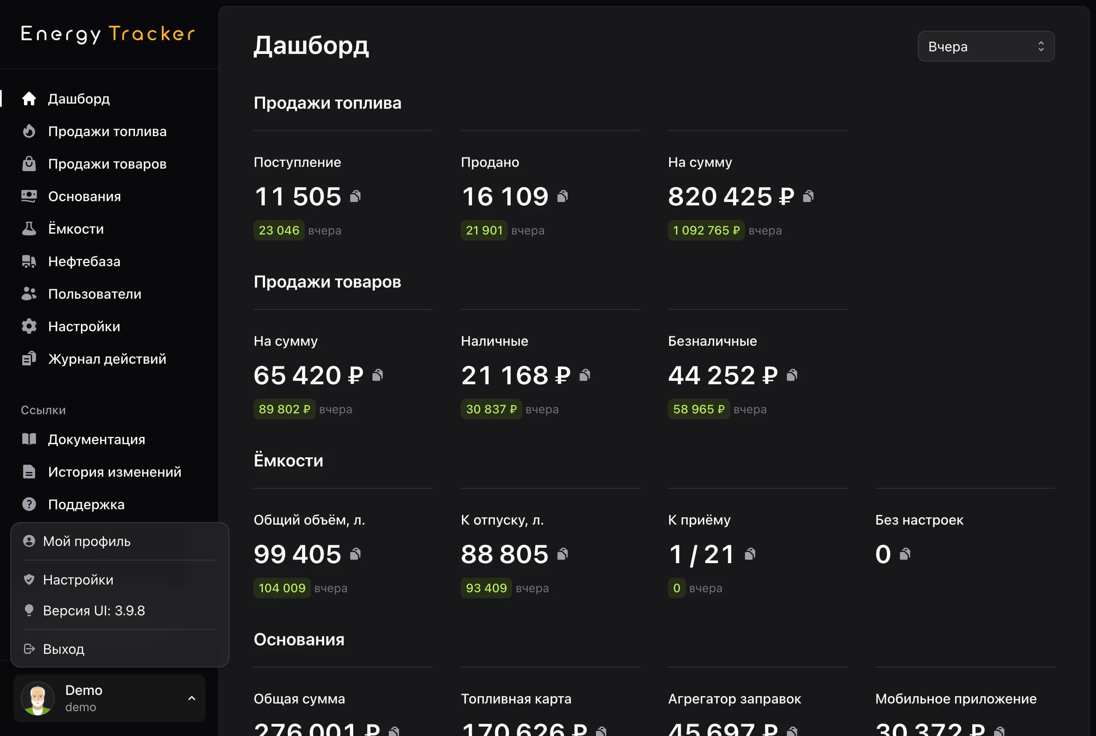Copy the Безналичные value 44 252 ₽
Image resolution: width=1096 pixels, height=736 pixels.
(792, 375)
